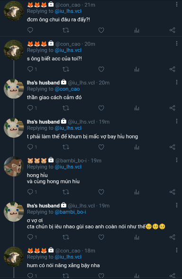The width and height of the screenshot is (182, 279).
Task: Open more options for the first tweet
Action: click(x=176, y=4)
